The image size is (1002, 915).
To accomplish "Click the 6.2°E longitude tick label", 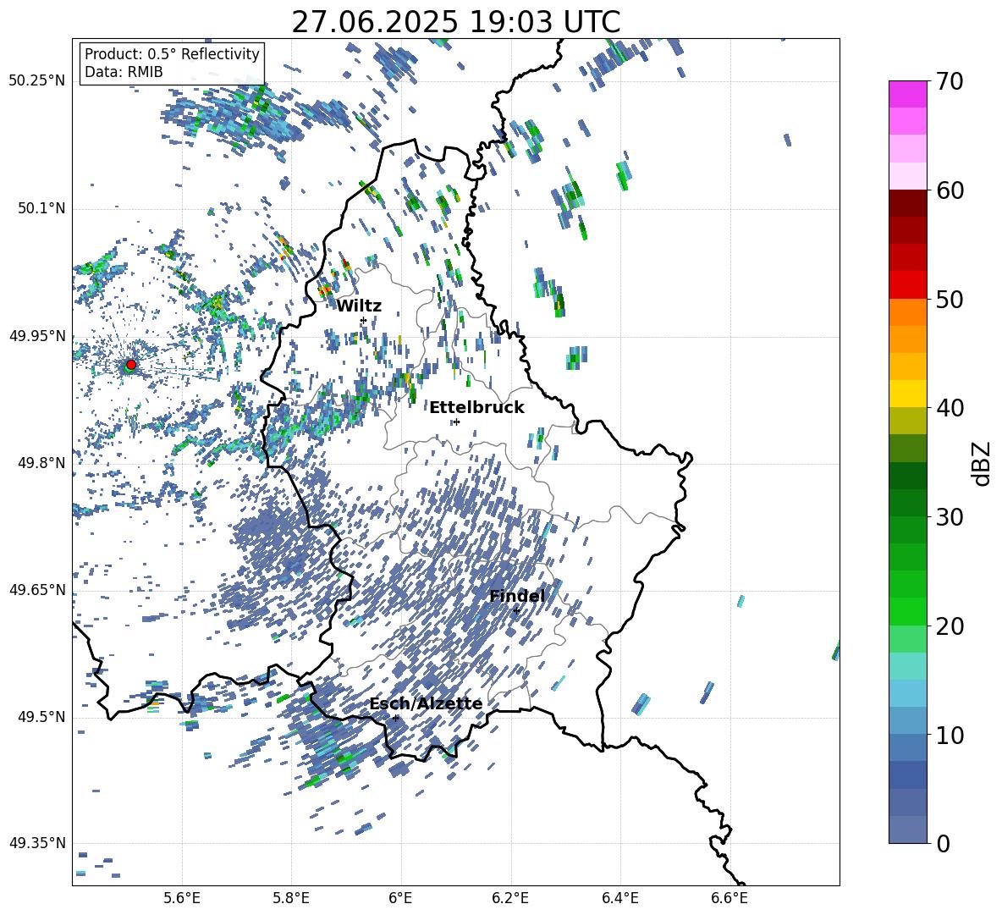I will (x=510, y=898).
